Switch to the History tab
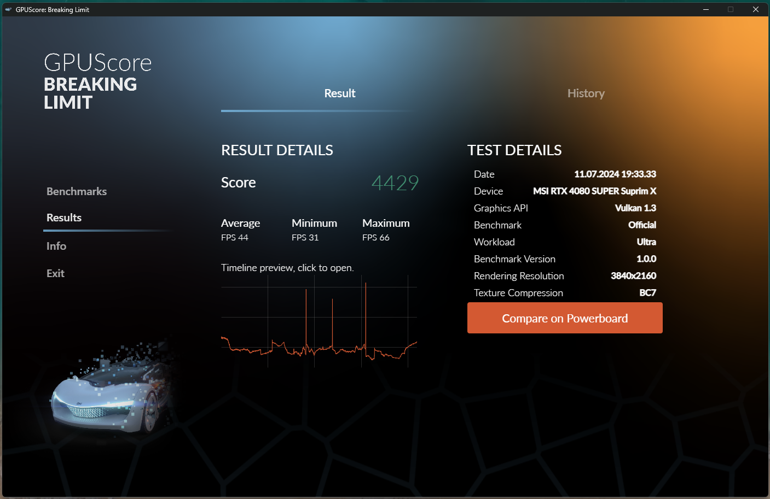Screen dimensions: 770x499 coord(586,93)
